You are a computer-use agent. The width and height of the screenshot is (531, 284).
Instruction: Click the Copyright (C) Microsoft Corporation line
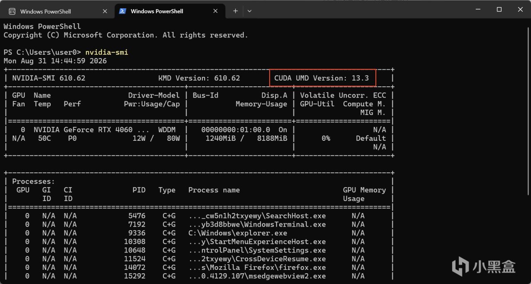(126, 35)
